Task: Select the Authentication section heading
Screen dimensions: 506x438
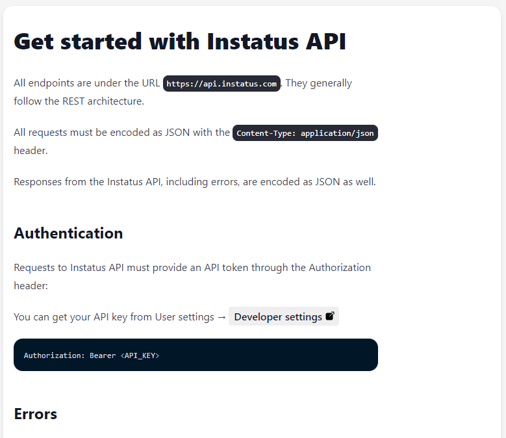Action: tap(68, 233)
